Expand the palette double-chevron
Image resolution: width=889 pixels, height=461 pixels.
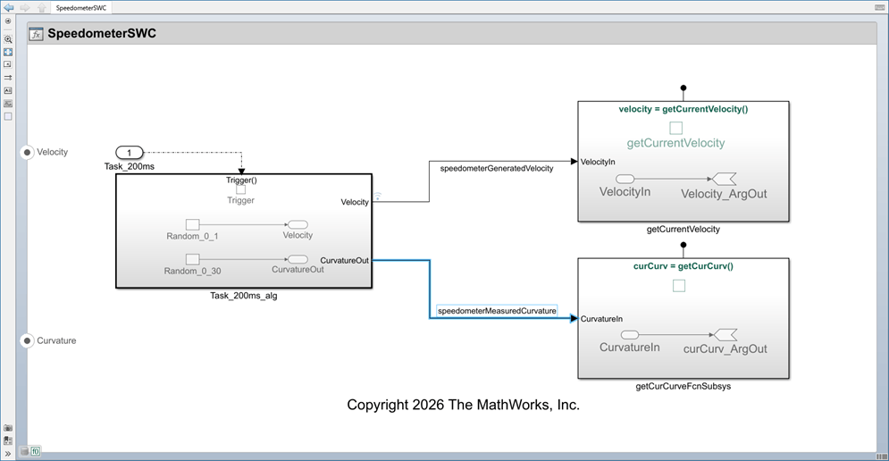tap(8, 454)
